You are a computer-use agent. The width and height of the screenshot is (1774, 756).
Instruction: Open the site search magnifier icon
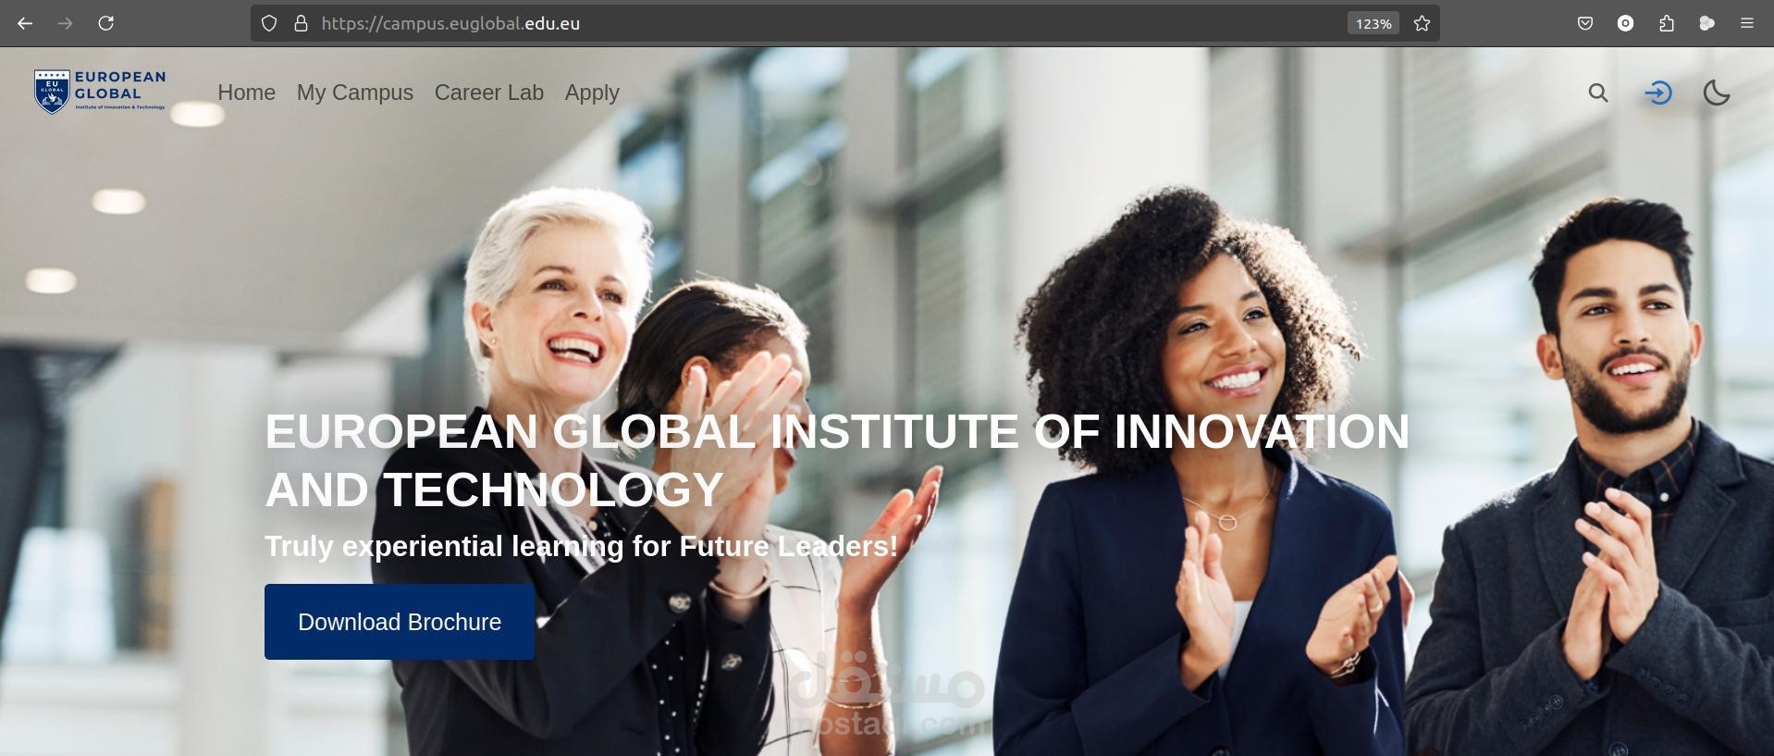1598,93
